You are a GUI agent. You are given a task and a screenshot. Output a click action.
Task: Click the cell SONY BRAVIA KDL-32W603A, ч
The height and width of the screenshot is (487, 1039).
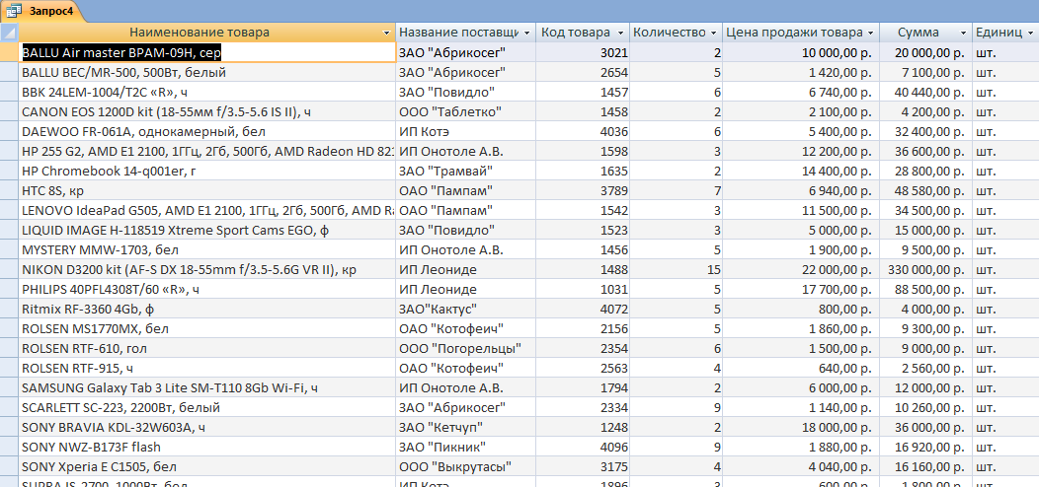pos(207,428)
